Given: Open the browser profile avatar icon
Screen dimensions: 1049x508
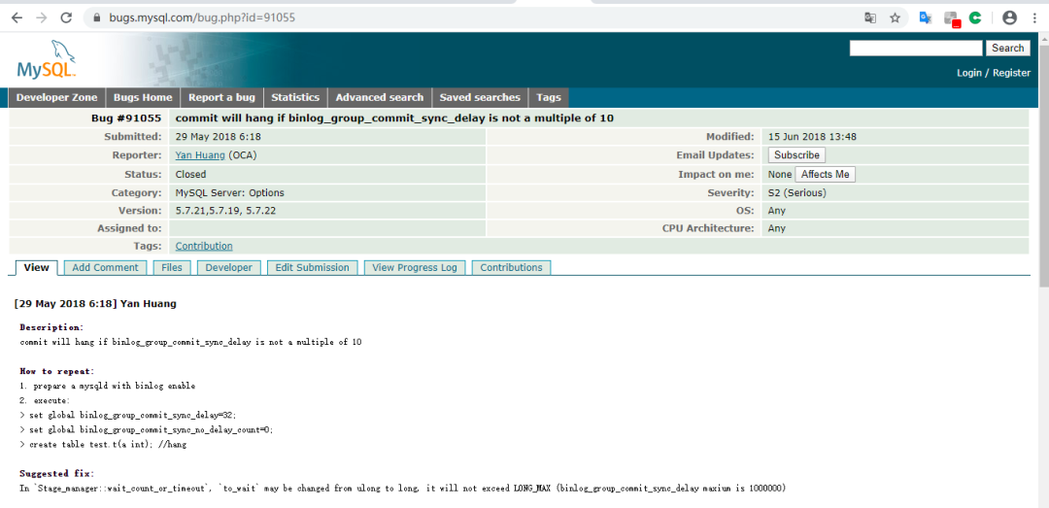Looking at the screenshot, I should 1009,18.
